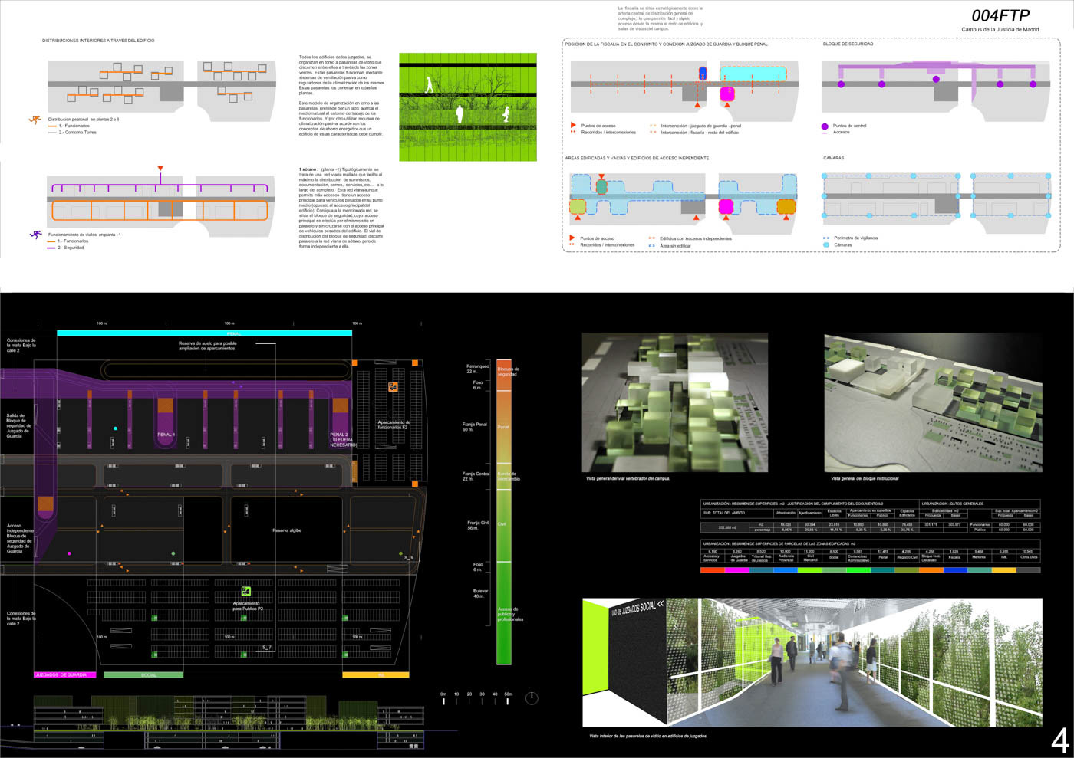Click the north arrow compass beside the scale bar
This screenshot has height=758, width=1074.
pyautogui.click(x=532, y=698)
